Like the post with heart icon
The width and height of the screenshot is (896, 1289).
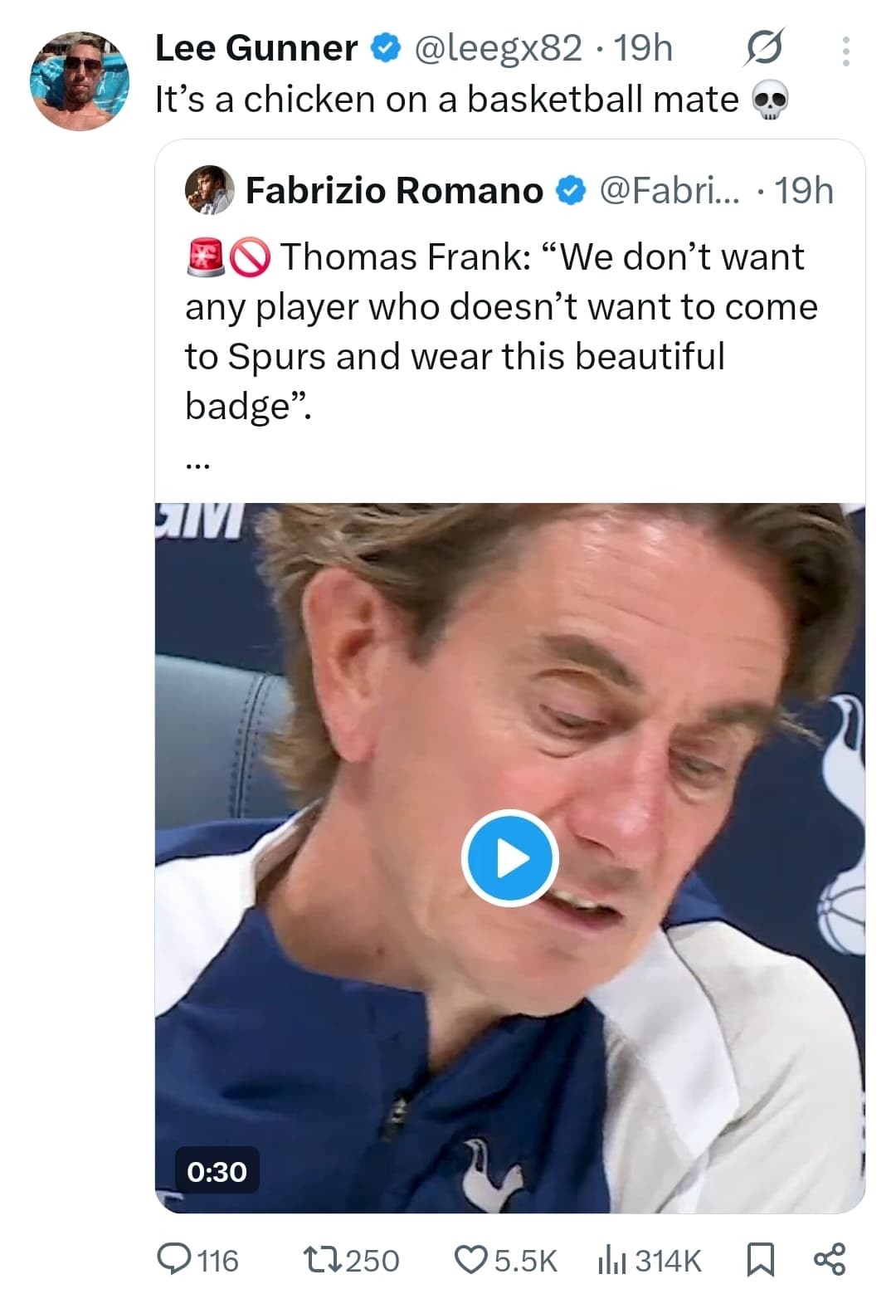point(471,1259)
